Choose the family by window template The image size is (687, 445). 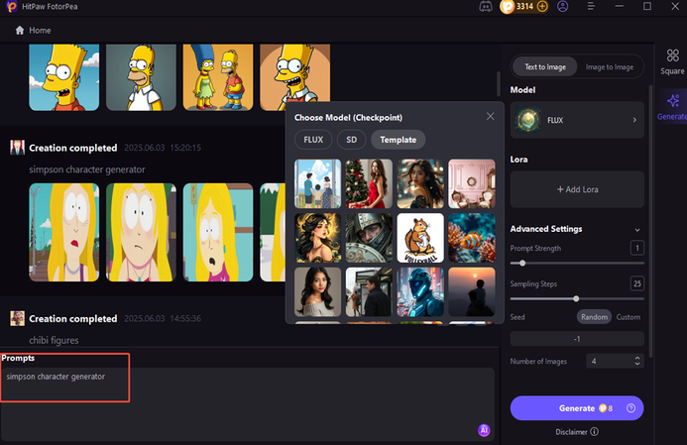(317, 183)
